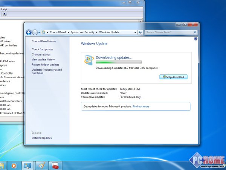
Task: Open the red toolbox taskbar icon
Action: point(55,166)
